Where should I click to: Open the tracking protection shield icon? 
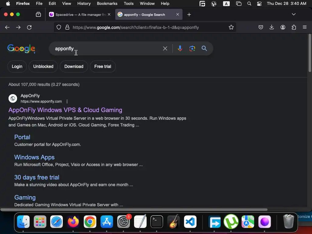[59, 27]
